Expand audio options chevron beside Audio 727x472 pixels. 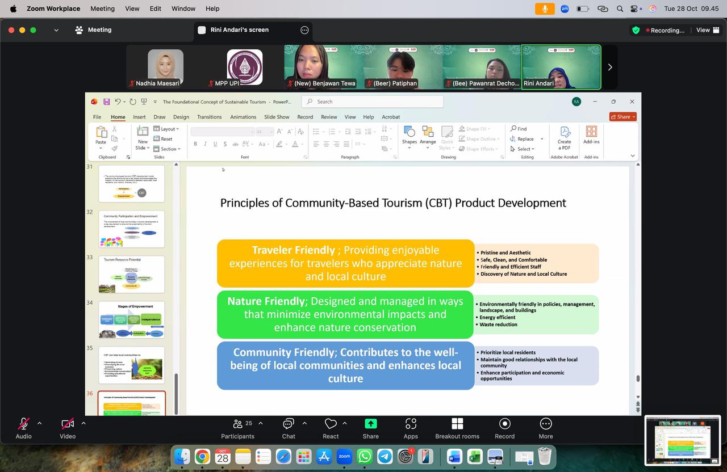tap(39, 423)
